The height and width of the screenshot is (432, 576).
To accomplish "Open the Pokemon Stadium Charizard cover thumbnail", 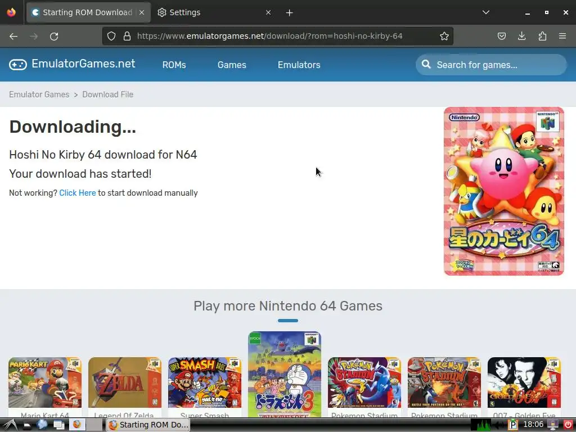I will click(444, 382).
